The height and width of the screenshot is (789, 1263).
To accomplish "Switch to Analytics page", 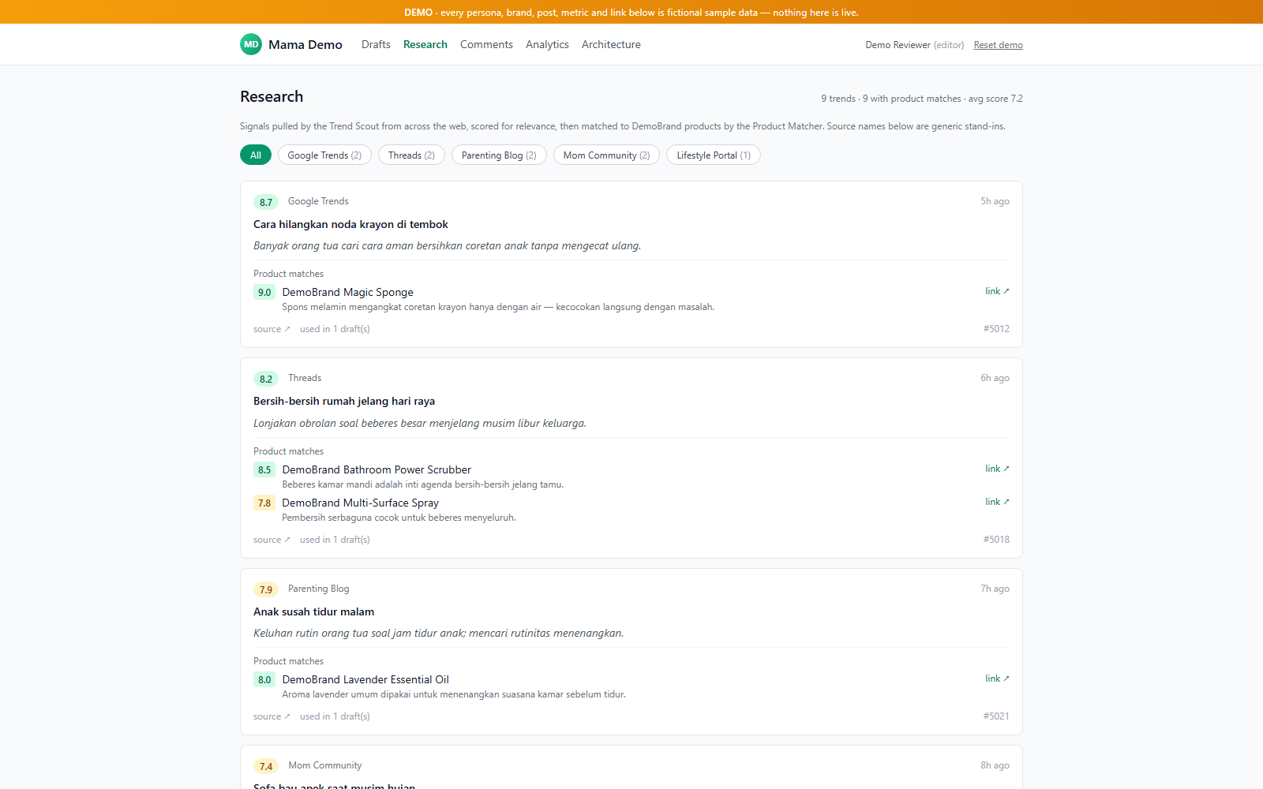I will pos(547,45).
